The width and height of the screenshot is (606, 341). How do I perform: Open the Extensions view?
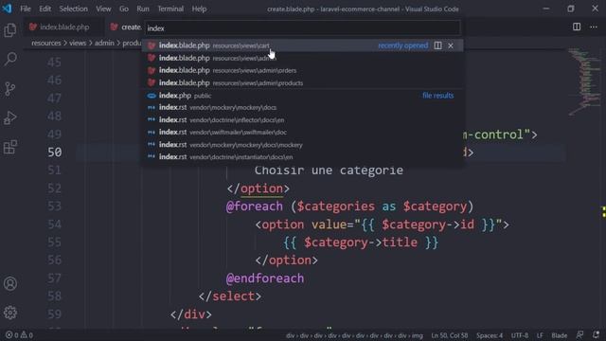10,147
